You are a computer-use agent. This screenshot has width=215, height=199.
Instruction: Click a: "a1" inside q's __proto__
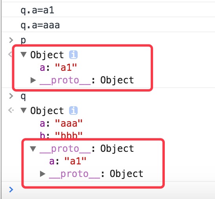67,161
